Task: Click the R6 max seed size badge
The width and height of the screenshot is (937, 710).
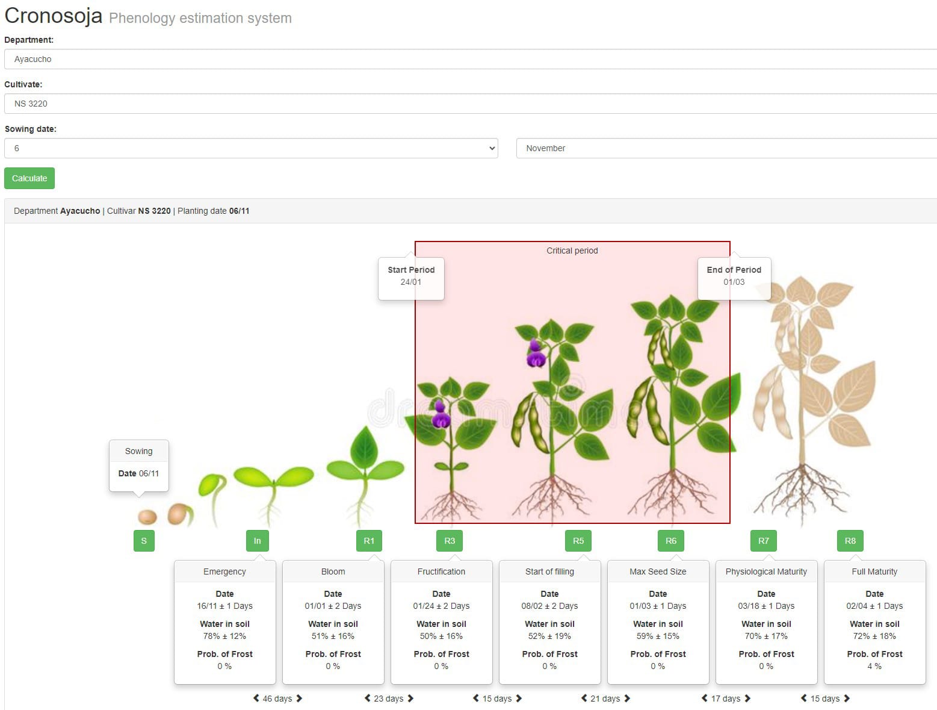Action: (670, 541)
